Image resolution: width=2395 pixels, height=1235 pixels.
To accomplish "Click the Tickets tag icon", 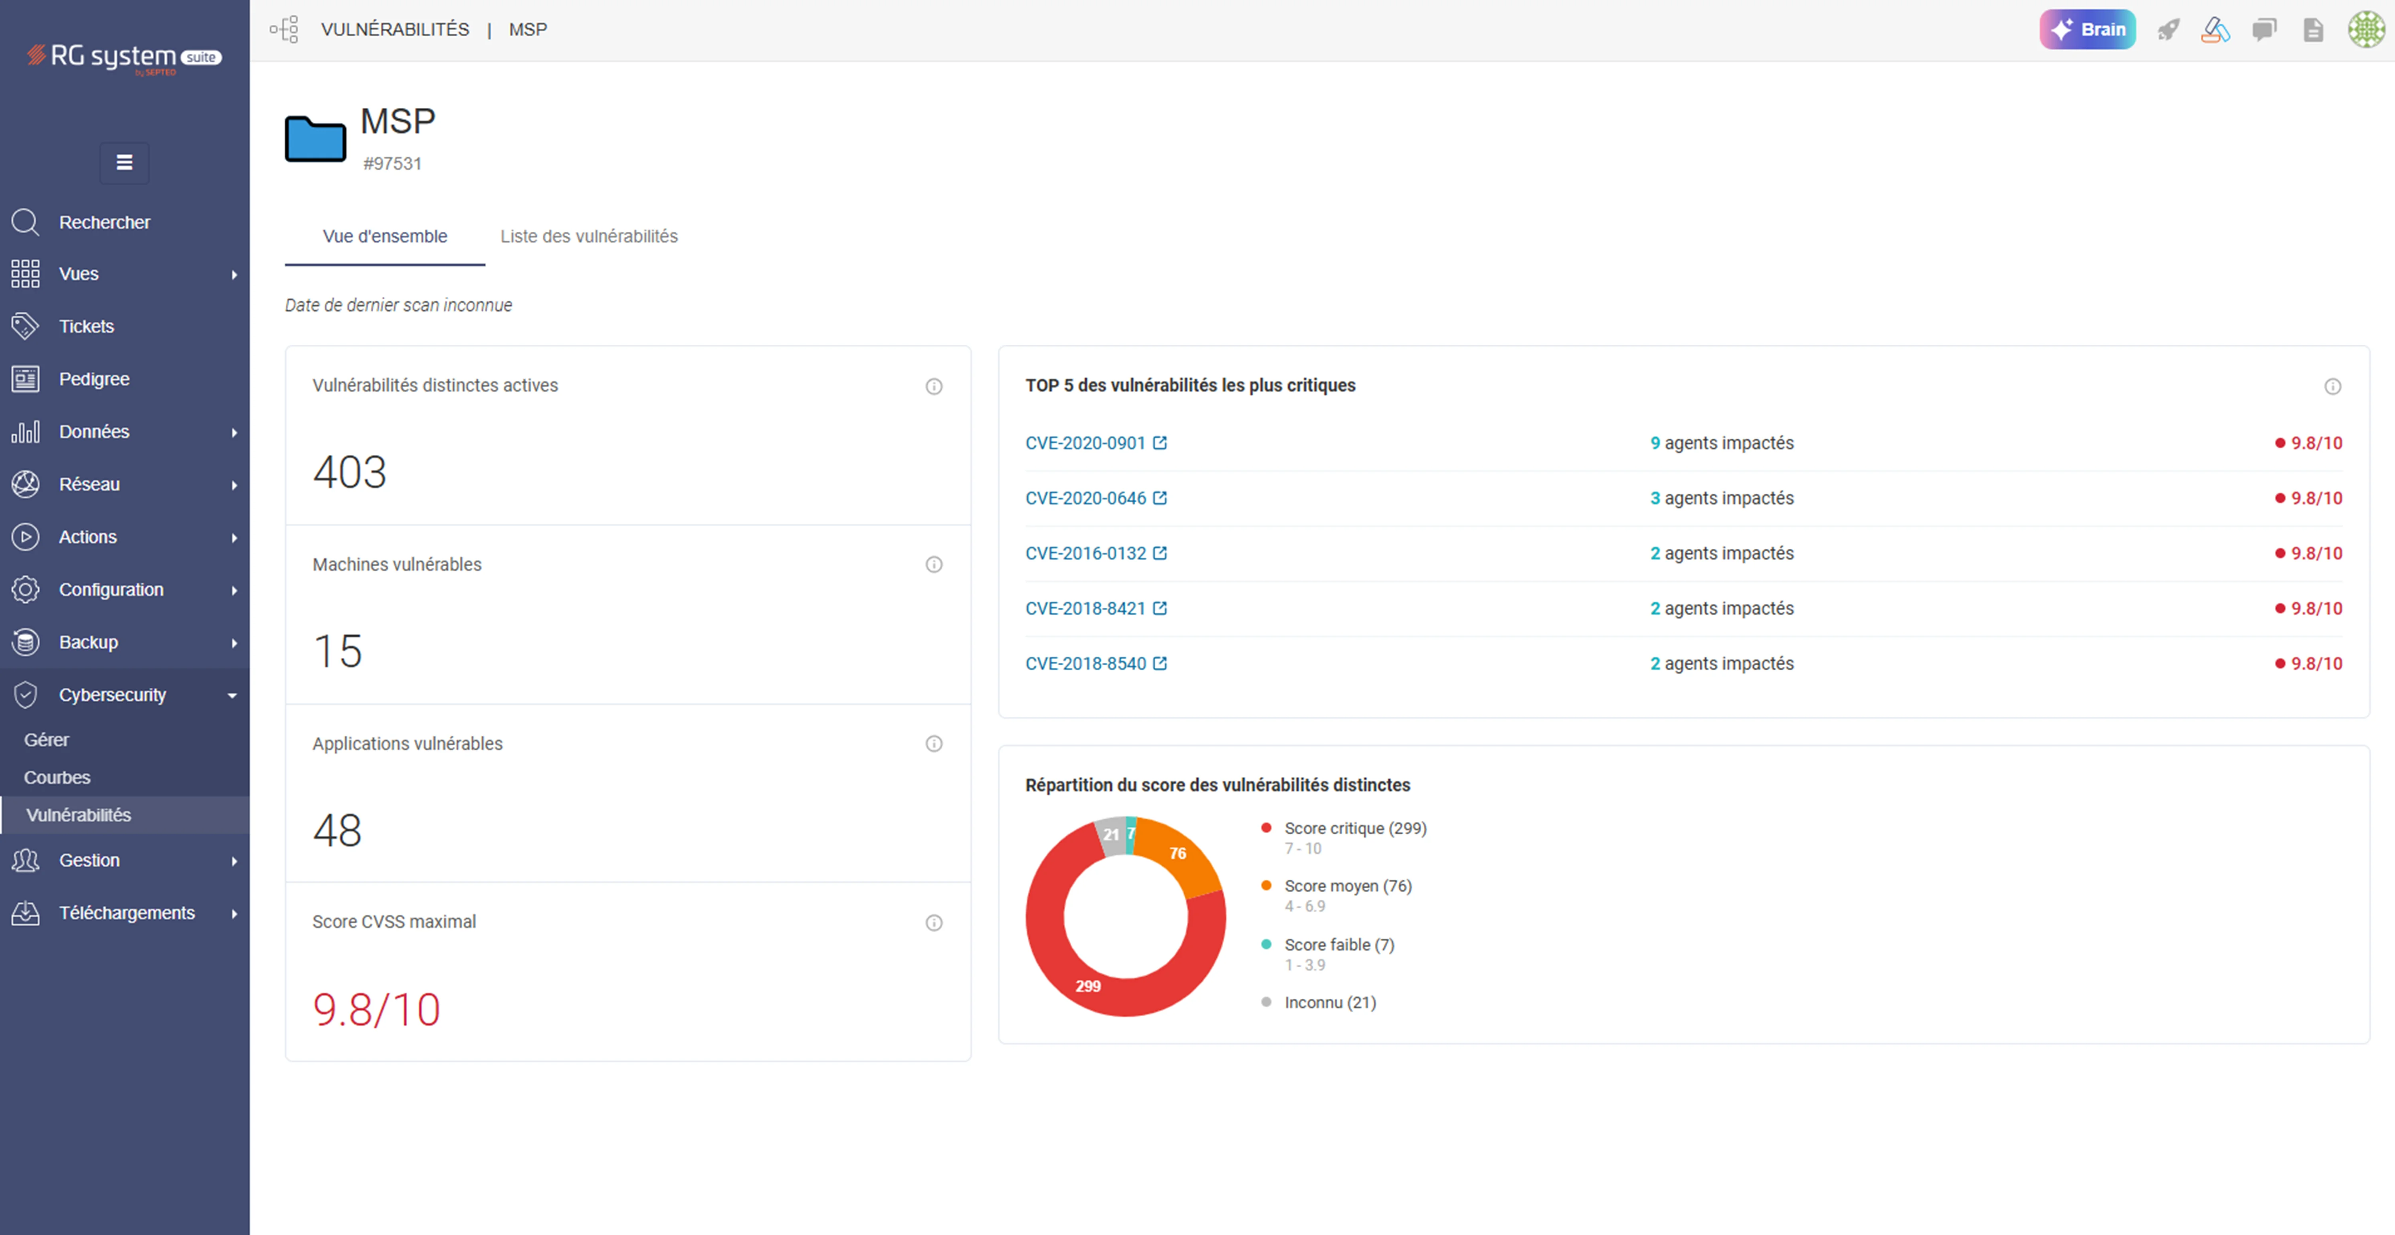I will (25, 326).
